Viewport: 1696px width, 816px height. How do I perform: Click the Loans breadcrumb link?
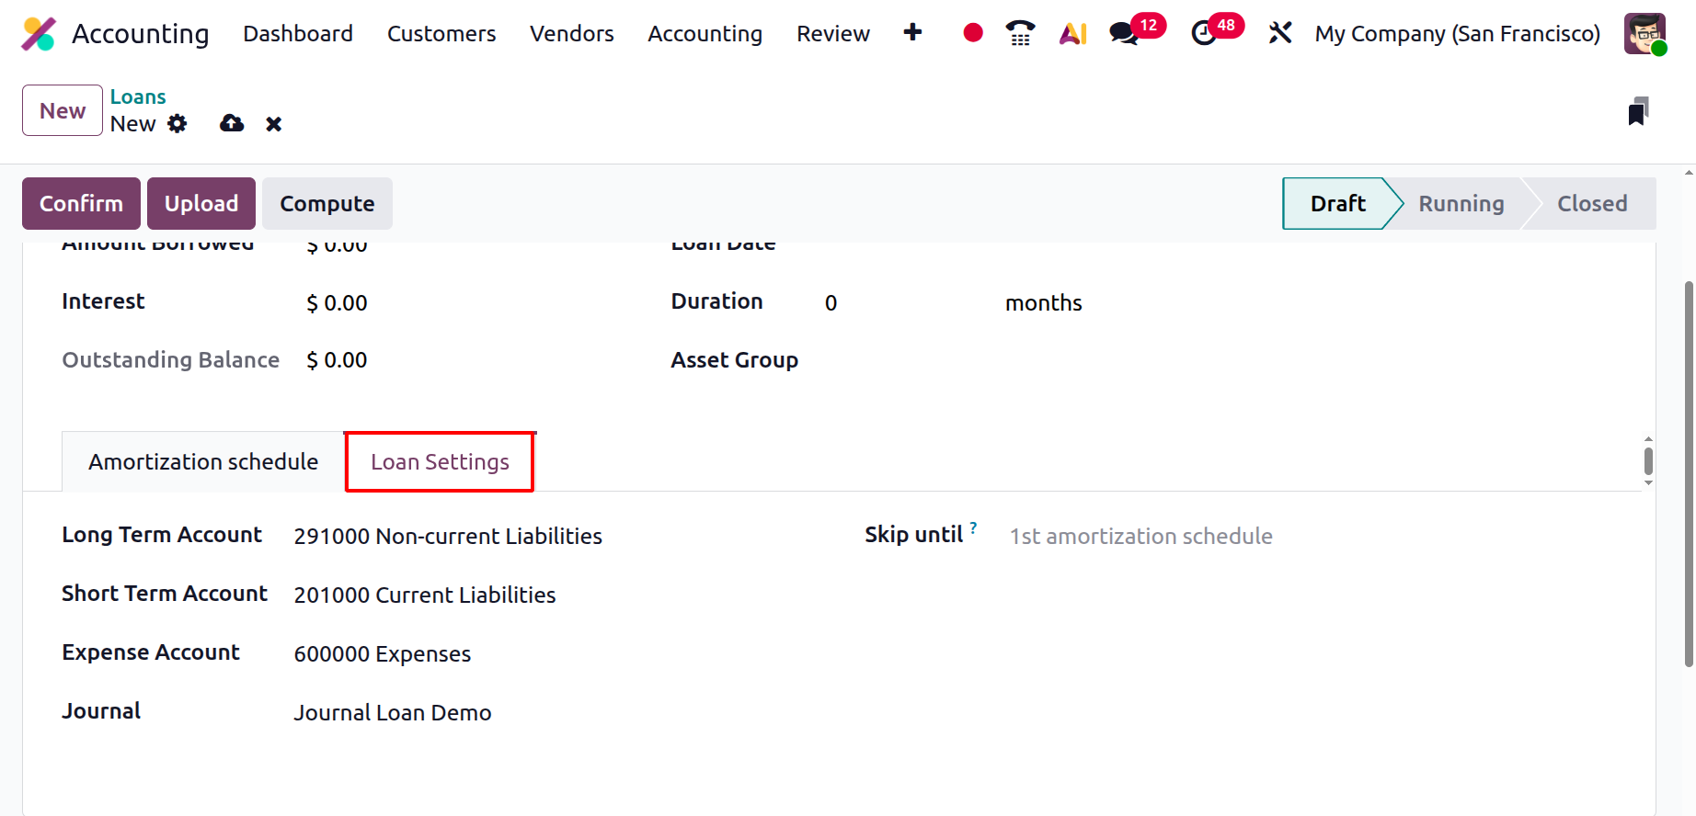tap(138, 96)
